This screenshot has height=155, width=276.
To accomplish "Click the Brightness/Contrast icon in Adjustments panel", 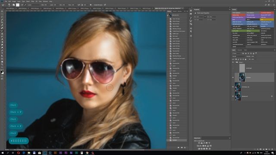I will [x=199, y=143].
